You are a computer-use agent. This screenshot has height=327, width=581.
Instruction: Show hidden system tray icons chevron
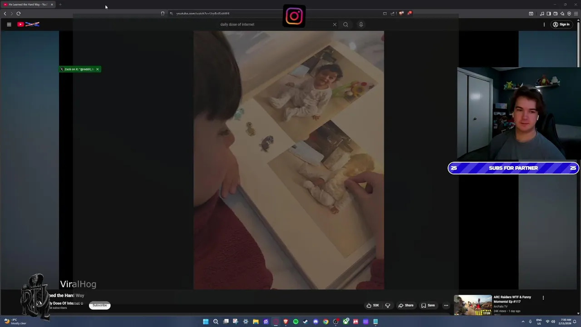point(523,322)
